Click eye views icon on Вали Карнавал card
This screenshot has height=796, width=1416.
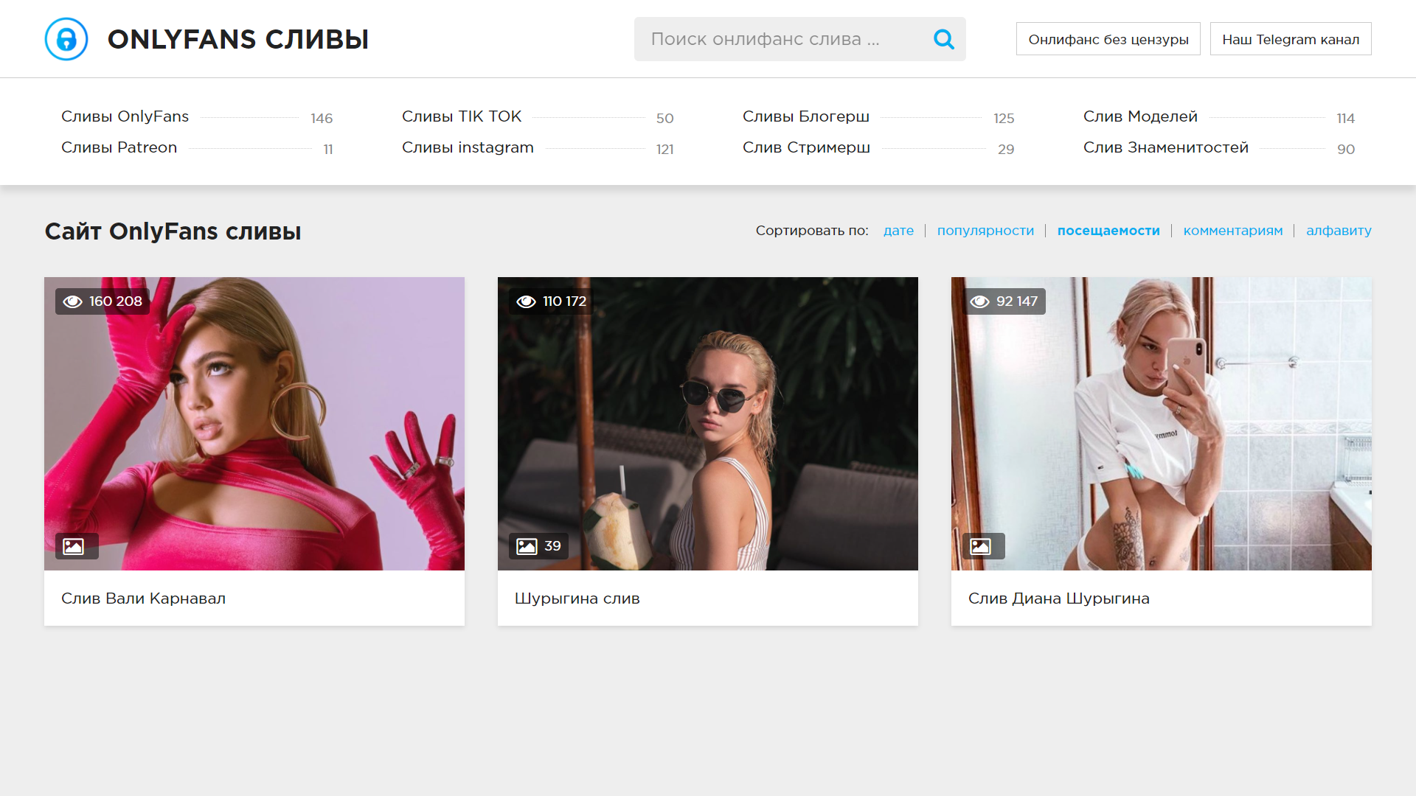click(x=72, y=301)
